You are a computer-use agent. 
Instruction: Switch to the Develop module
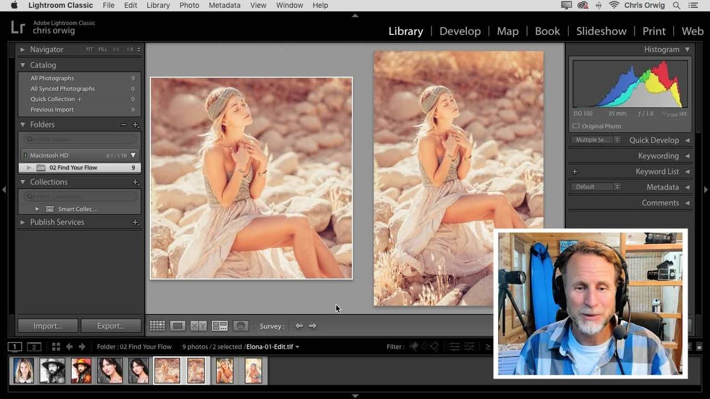[460, 31]
